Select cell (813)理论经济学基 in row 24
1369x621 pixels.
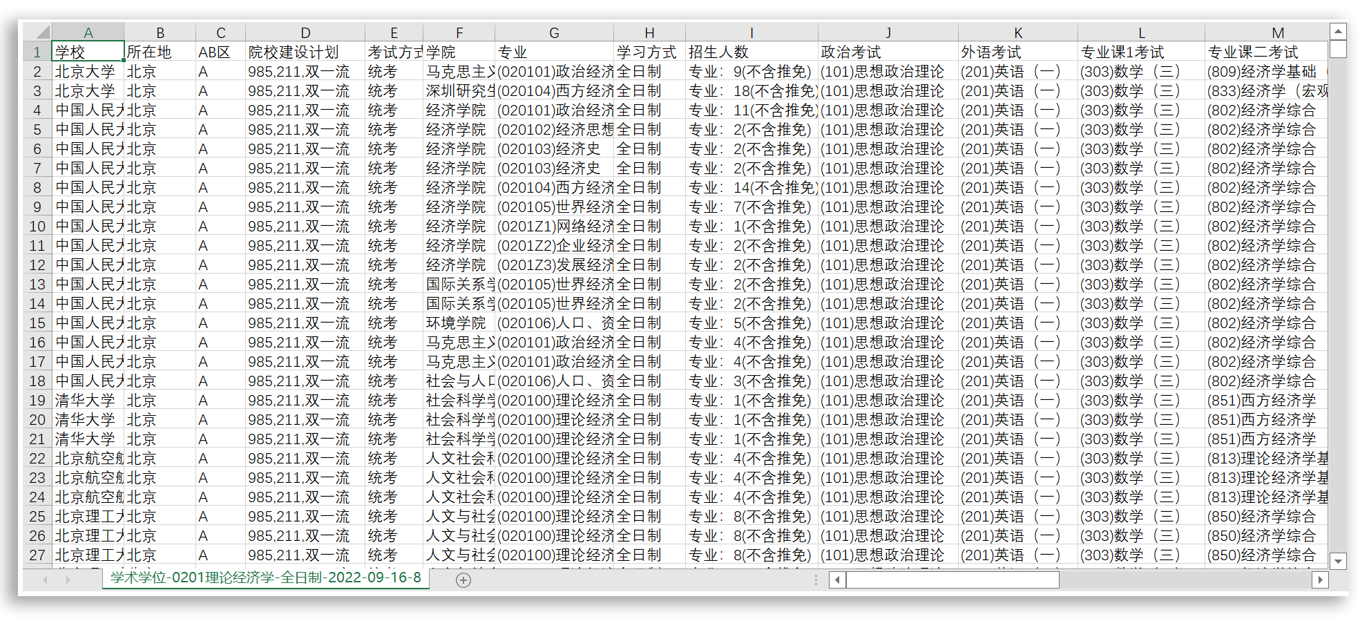point(1266,497)
